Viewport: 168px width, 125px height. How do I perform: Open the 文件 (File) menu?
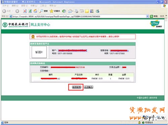[5, 6]
